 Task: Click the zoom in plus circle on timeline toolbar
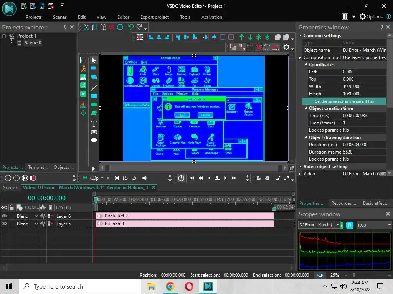pos(8,178)
